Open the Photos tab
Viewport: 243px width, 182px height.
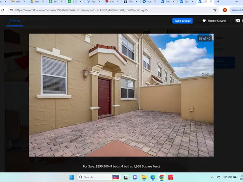[x=15, y=21]
